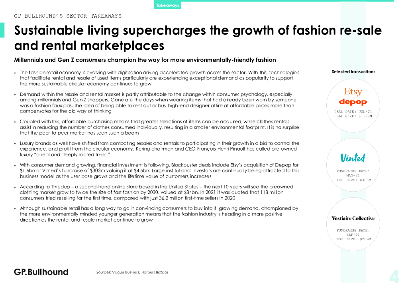This screenshot has height=283, width=408.
Task: Click the Millennials and Gen Z subtitle
Action: (x=145, y=60)
